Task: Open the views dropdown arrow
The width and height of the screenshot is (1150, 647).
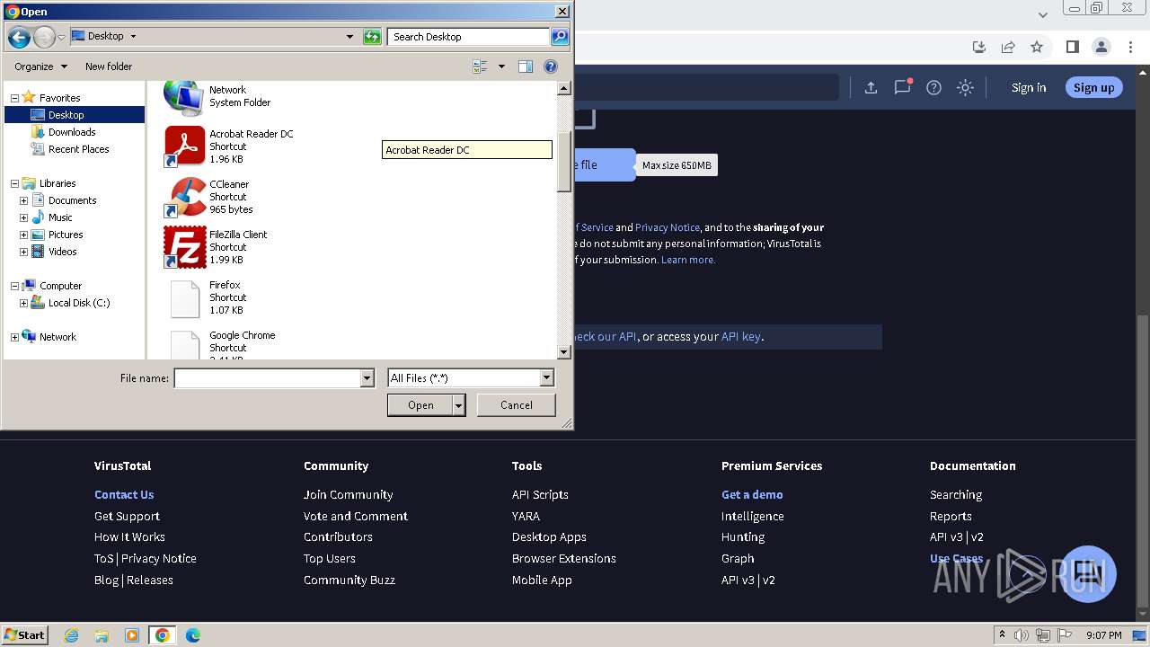Action: (501, 66)
